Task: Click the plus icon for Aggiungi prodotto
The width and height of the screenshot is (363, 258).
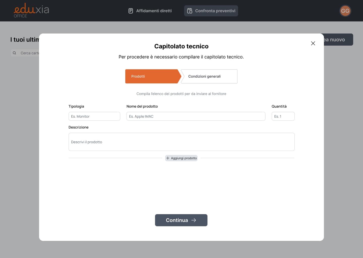Action: 168,158
